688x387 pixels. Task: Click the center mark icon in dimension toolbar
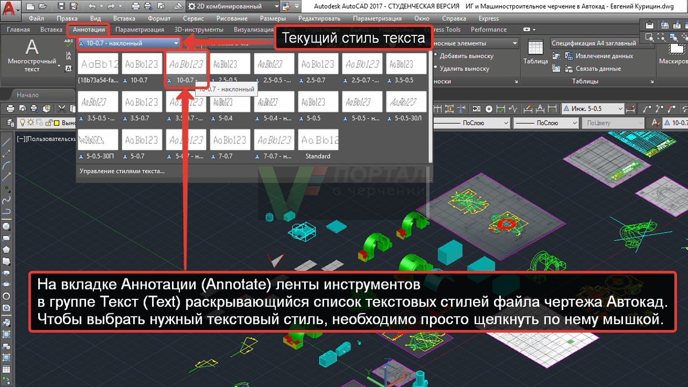(x=489, y=109)
